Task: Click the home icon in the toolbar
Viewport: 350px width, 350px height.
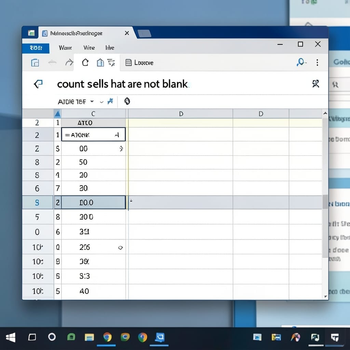Action: (85, 63)
